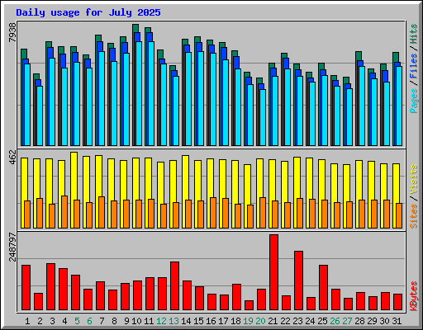Click the Pages legend label
This screenshot has width=423, height=330.
(x=413, y=101)
